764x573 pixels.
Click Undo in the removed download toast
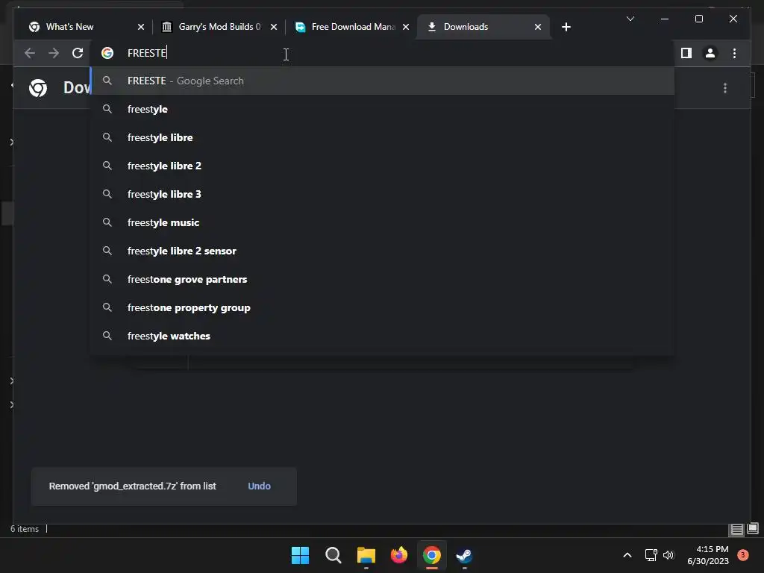(259, 486)
